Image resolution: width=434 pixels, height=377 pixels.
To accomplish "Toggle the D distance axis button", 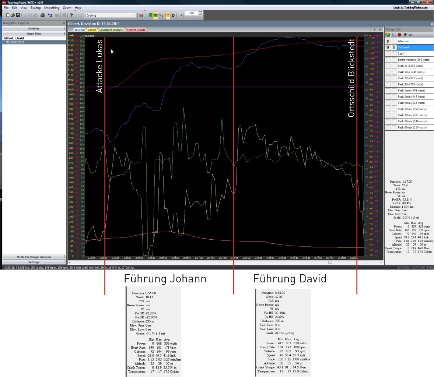I will tap(173, 15).
